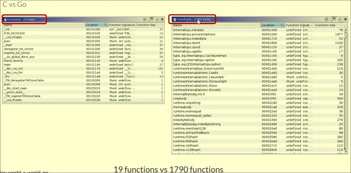Open the lines menu icon in the 19 items window
Image resolution: width=351 pixels, height=173 pixels.
point(157,19)
